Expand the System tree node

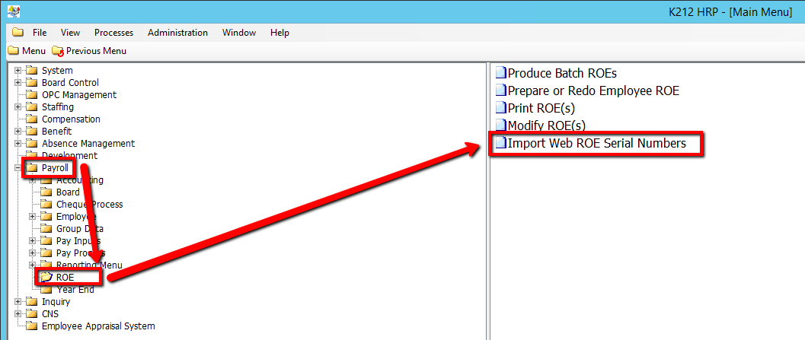18,71
